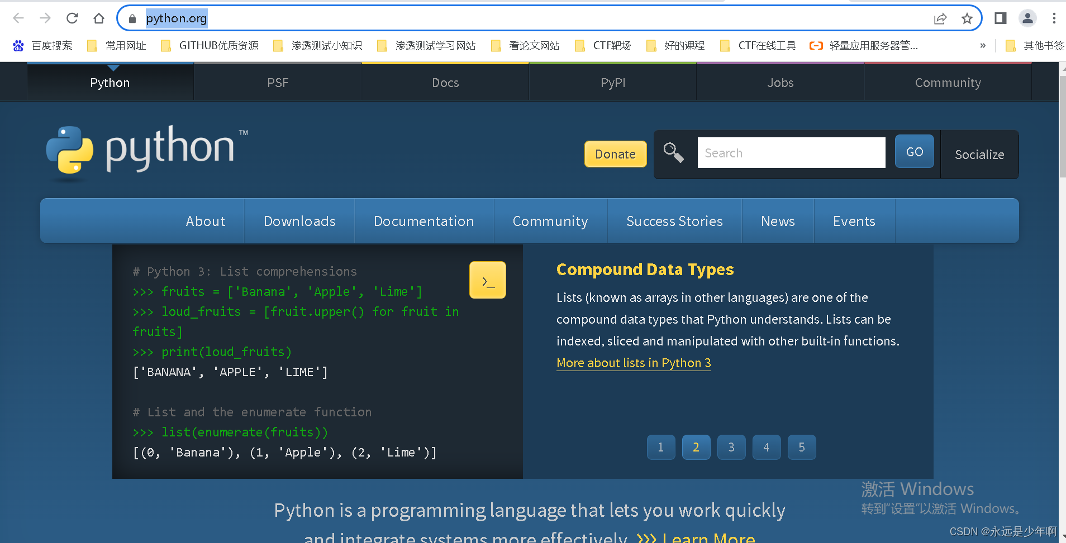This screenshot has width=1066, height=543.
Task: Show slide 1 of the carousel
Action: pyautogui.click(x=661, y=447)
